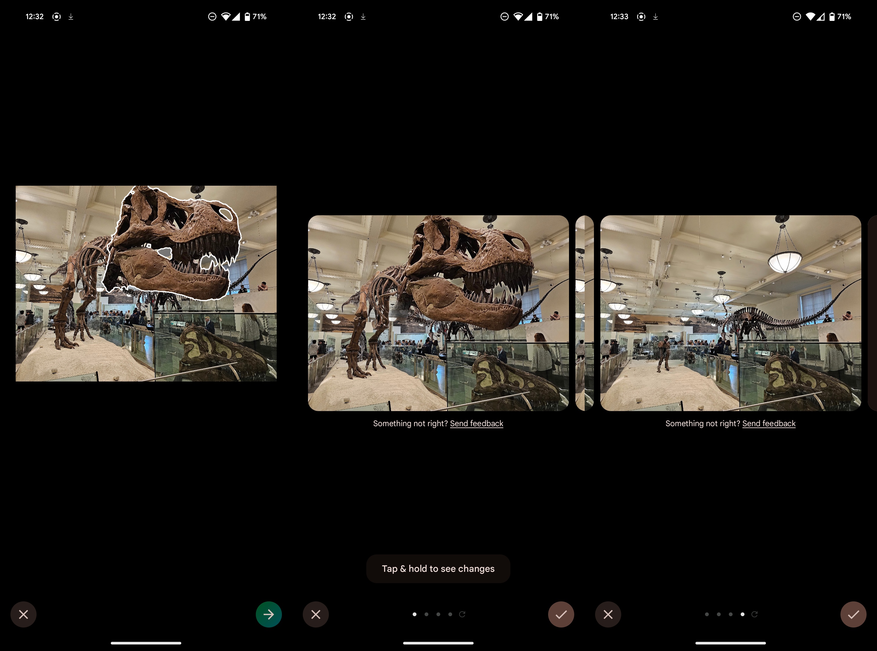This screenshot has width=877, height=651.
Task: Tap the camera screenshot icon in status bar
Action: point(57,16)
